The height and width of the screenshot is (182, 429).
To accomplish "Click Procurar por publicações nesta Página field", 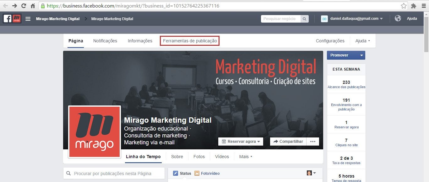I will 114,174.
